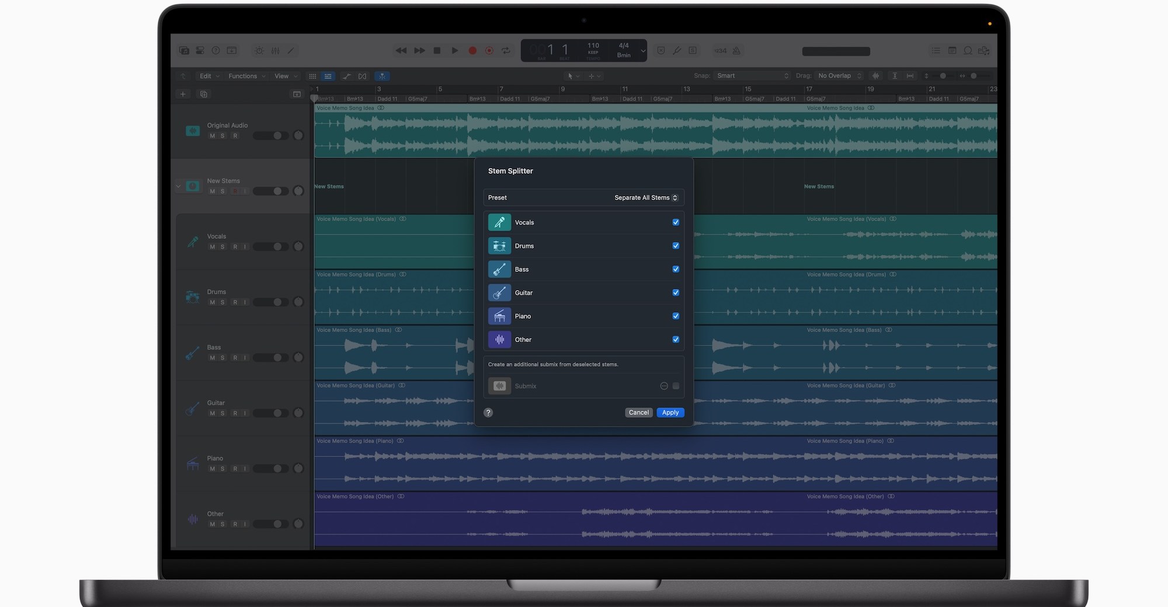The width and height of the screenshot is (1168, 607).
Task: Open the Loop Browser icon
Action: (x=968, y=51)
